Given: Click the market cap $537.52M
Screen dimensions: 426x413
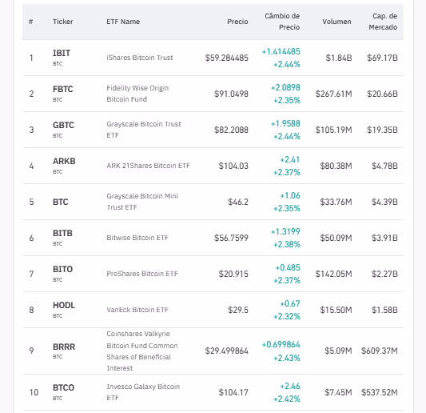Looking at the screenshot, I should click(x=380, y=392).
